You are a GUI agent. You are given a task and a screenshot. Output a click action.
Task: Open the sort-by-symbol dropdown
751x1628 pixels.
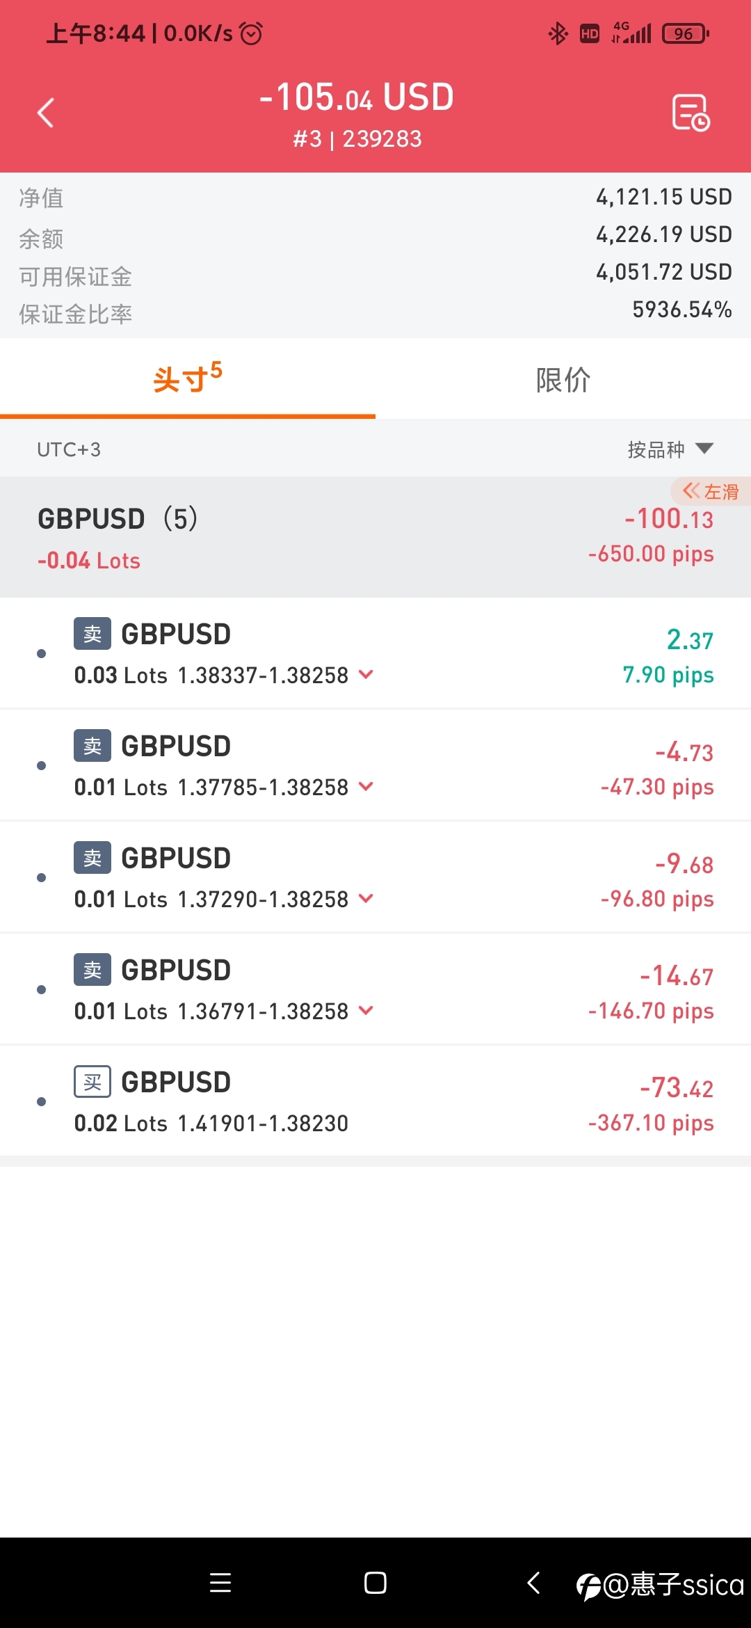coord(670,449)
